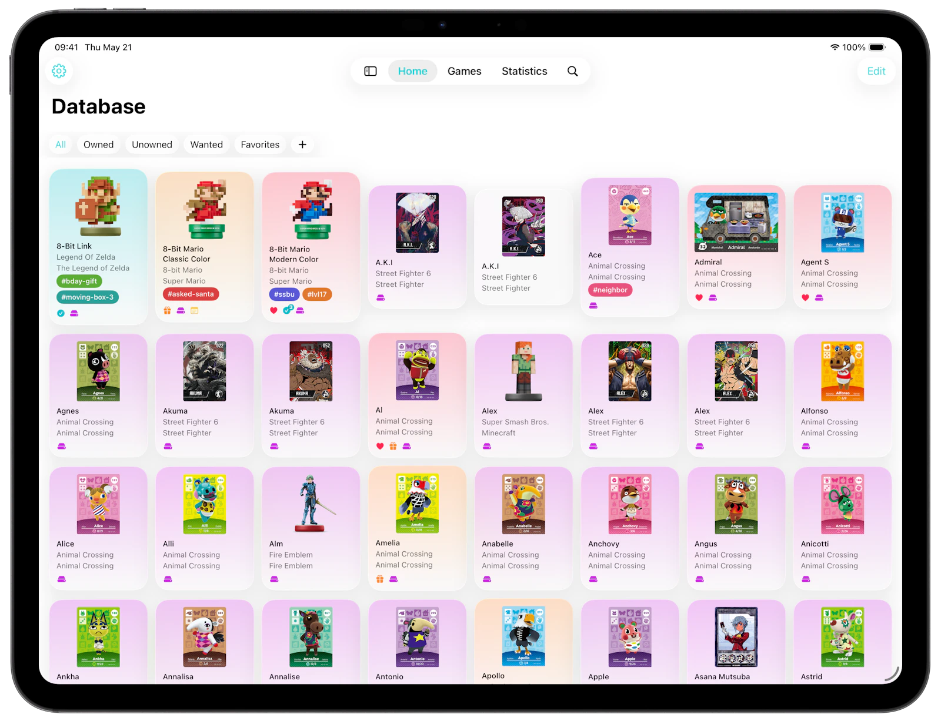The image size is (941, 721).
Task: Filter by Wanted
Action: point(206,145)
